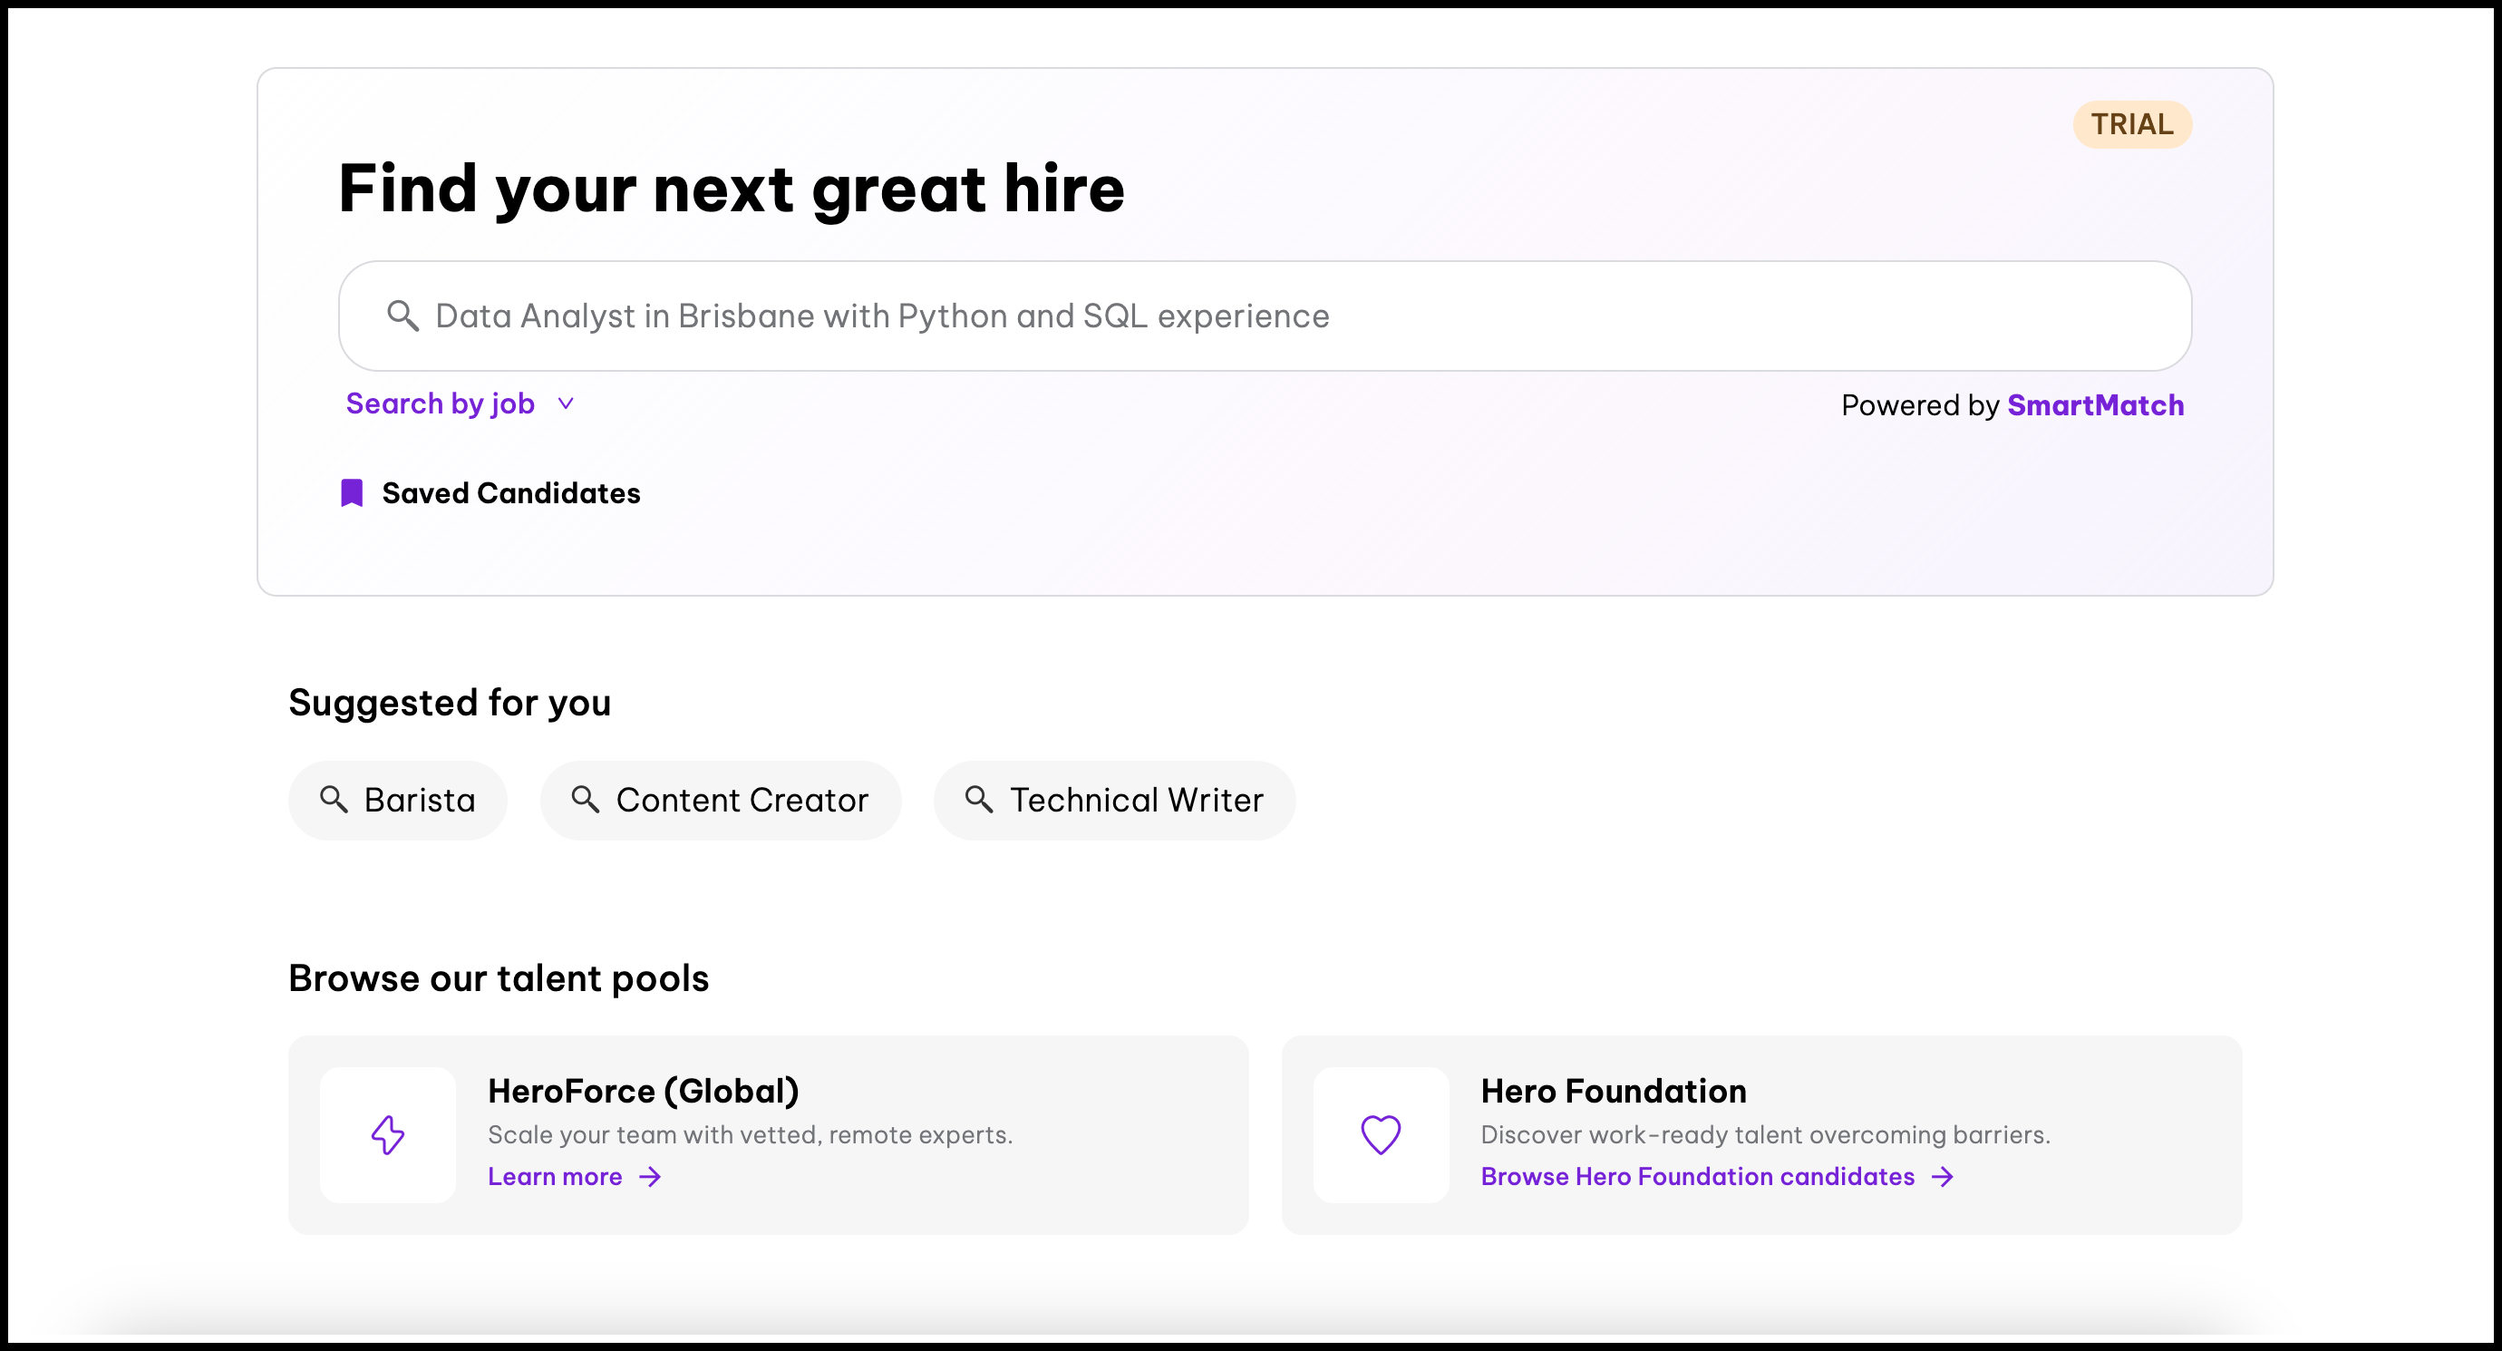Click magnifier icon on Technical Writer chip

click(x=978, y=800)
